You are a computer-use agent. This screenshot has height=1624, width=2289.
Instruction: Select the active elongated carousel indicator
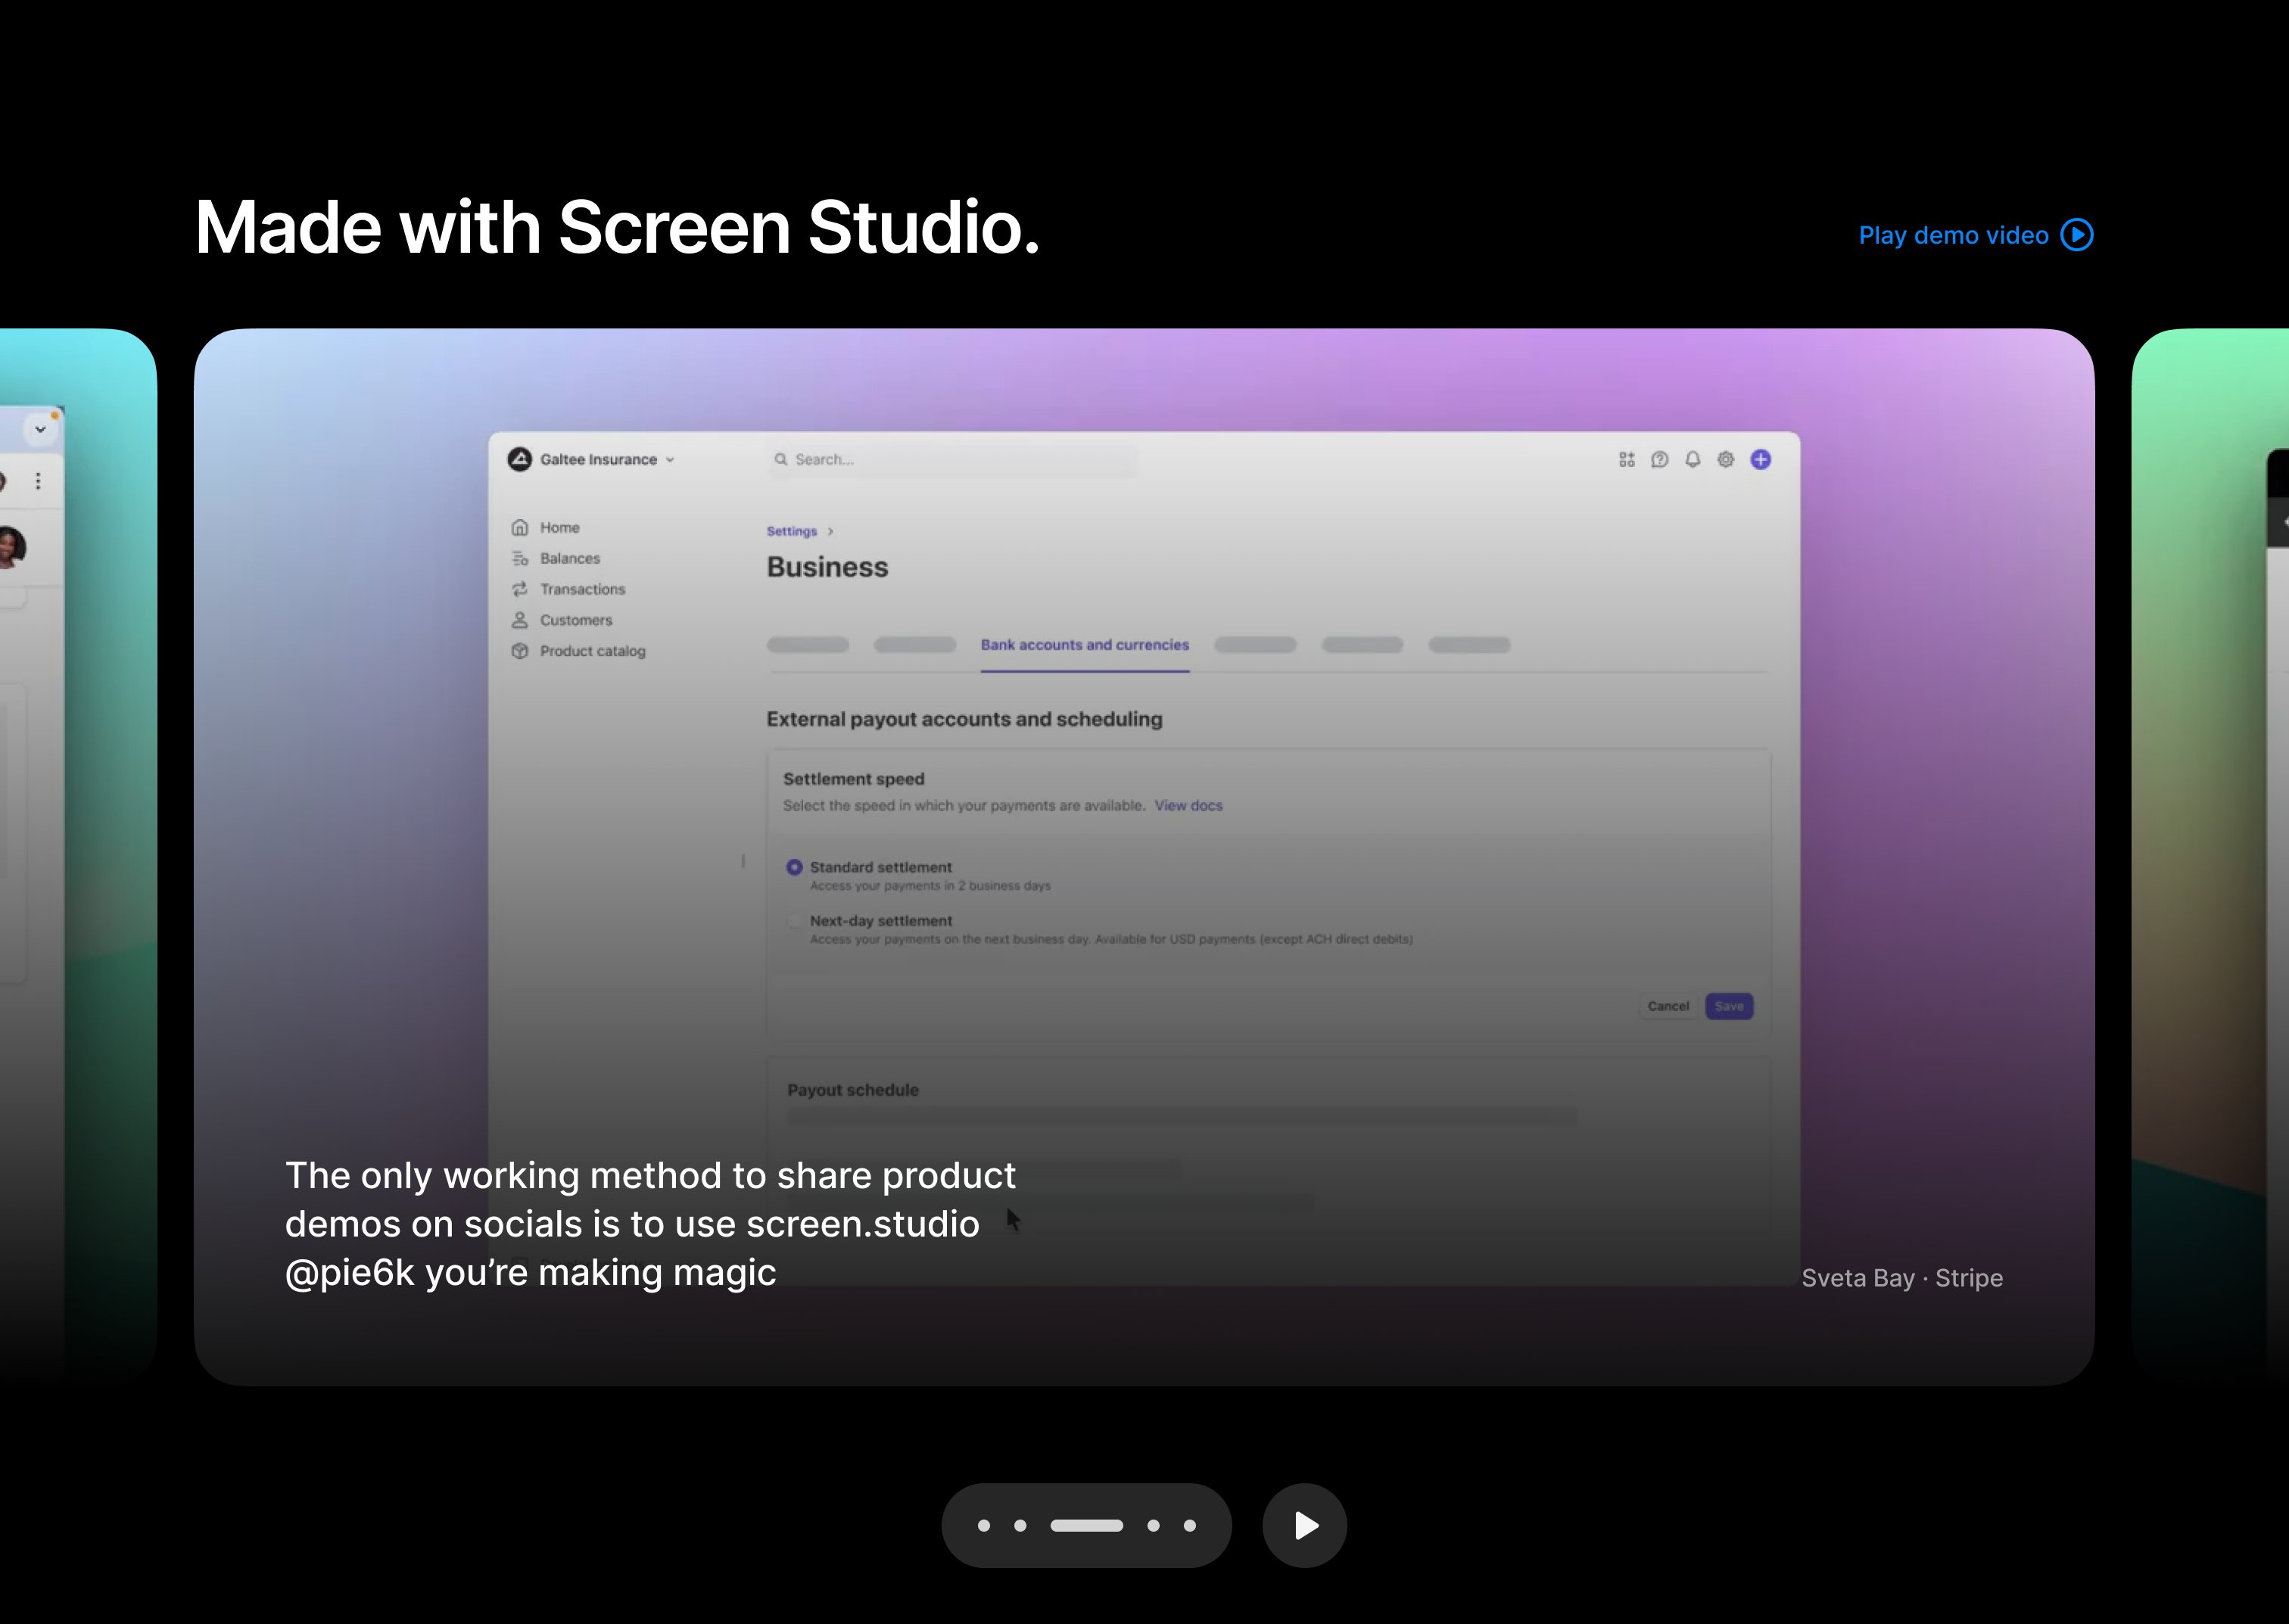click(x=1086, y=1526)
